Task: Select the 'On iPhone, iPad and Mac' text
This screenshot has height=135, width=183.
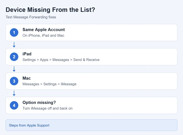Action: (43, 36)
